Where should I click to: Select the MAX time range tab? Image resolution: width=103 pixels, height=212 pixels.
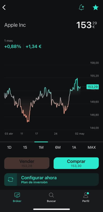(92, 147)
